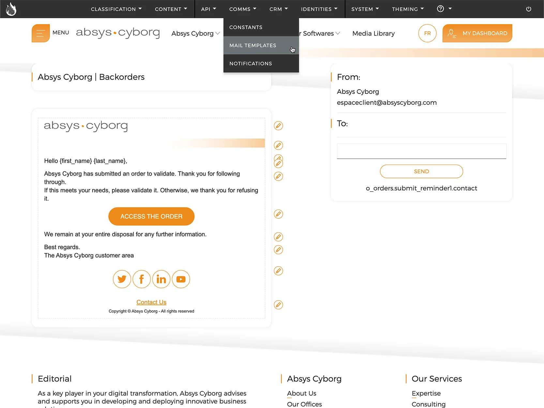This screenshot has width=544, height=408.
Task: Expand the THEMING dropdown menu
Action: [x=408, y=9]
